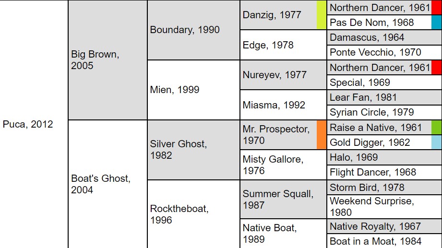
Task: Choose Nureyev, 1977 cell
Action: 283,75
